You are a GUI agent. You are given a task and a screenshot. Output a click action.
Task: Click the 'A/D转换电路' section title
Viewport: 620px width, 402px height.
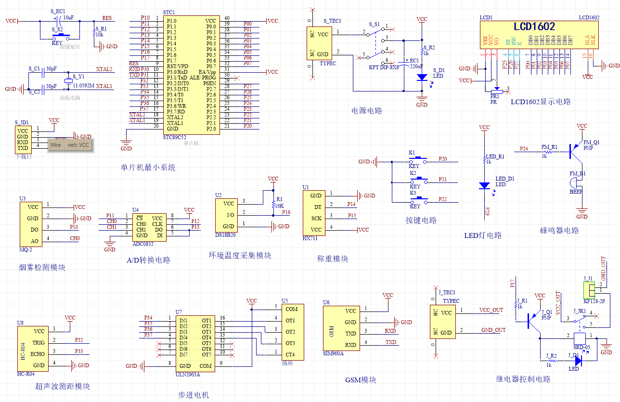tap(148, 260)
